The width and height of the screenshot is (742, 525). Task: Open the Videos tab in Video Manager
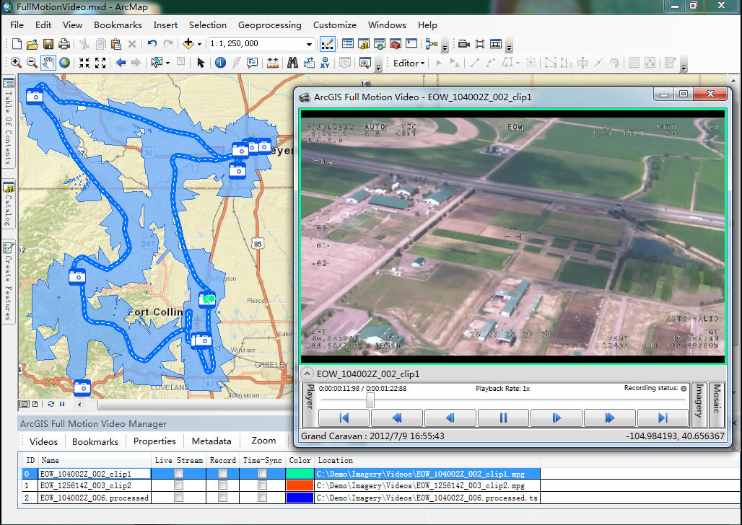(x=43, y=442)
